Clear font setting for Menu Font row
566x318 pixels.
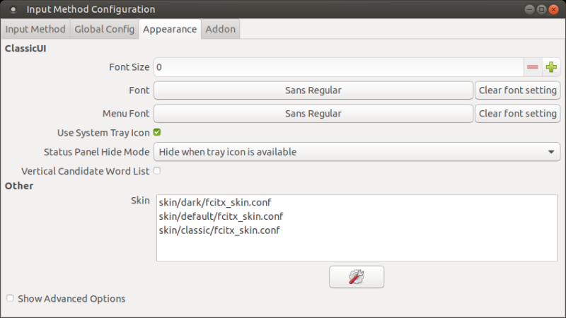[518, 114]
